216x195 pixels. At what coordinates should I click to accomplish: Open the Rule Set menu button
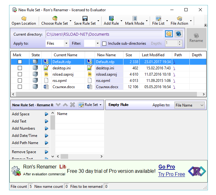click(90, 105)
